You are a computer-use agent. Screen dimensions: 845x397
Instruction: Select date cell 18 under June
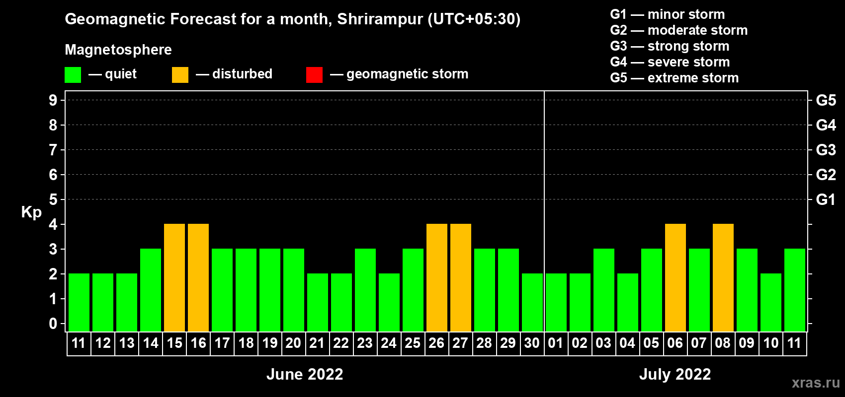click(246, 343)
